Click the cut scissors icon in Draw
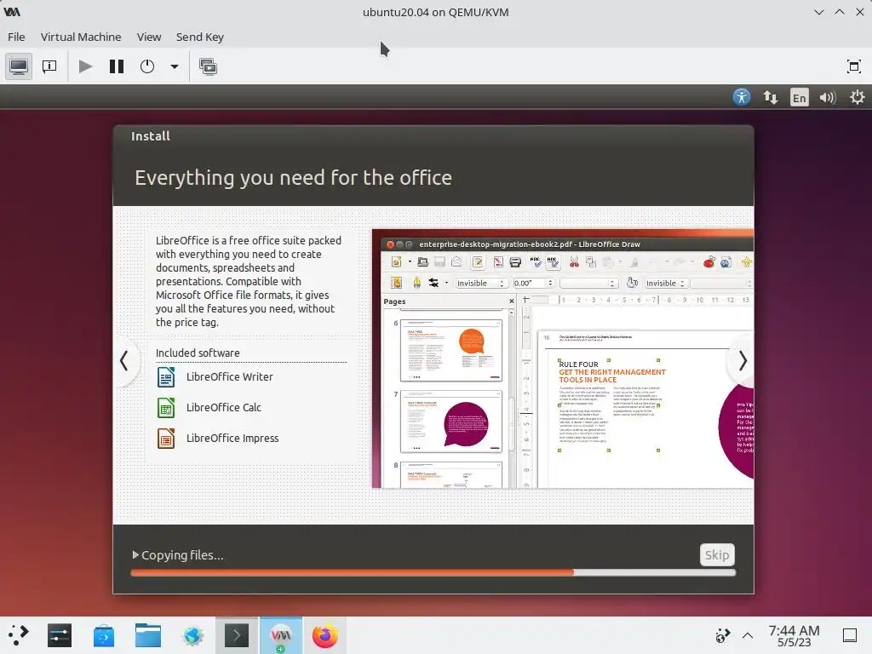872x654 pixels. click(x=574, y=262)
